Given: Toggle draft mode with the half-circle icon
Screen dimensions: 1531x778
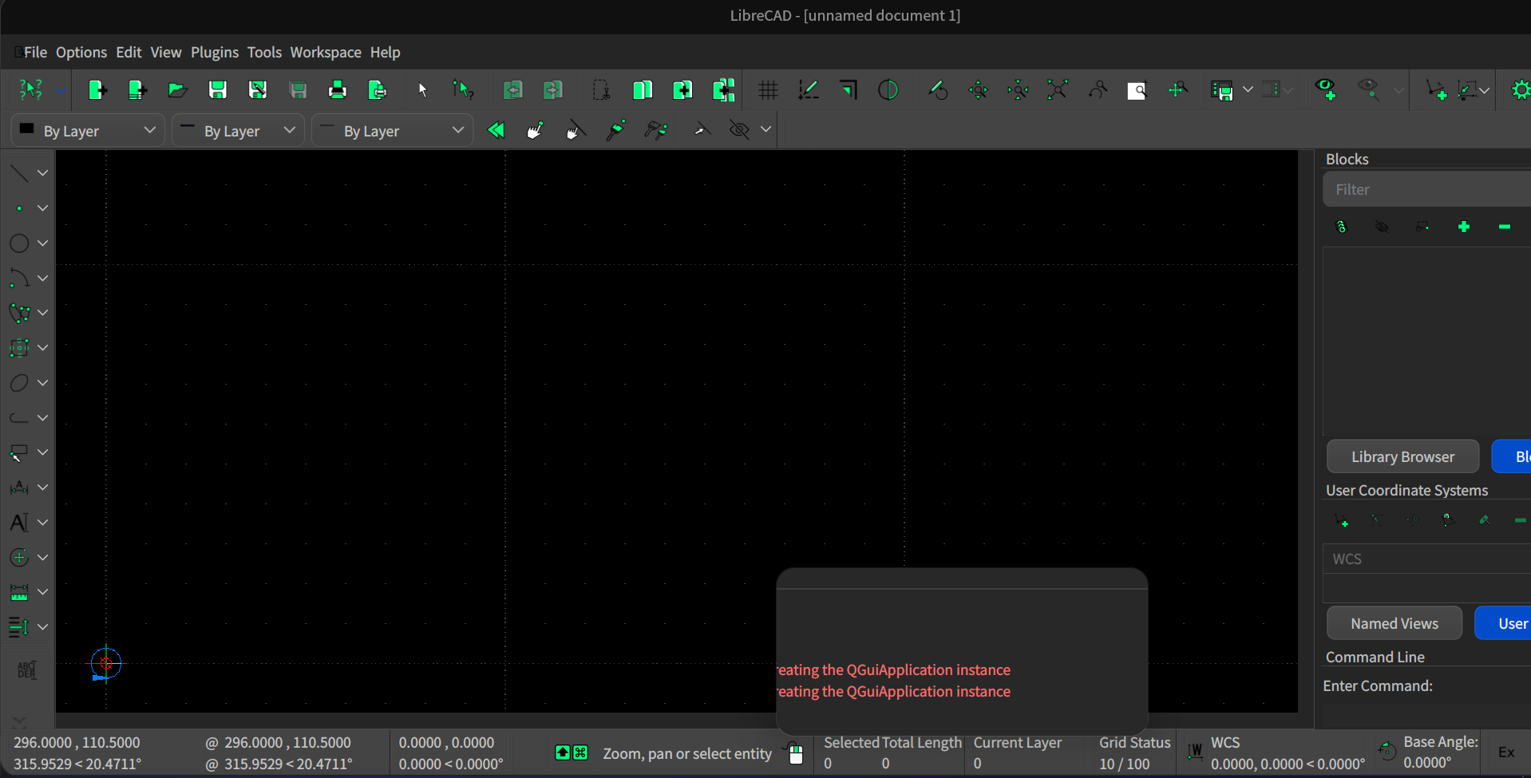Looking at the screenshot, I should click(888, 90).
